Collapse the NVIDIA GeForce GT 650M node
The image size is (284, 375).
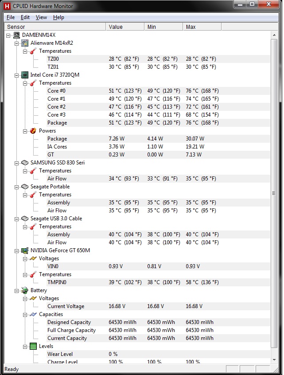coord(16,251)
